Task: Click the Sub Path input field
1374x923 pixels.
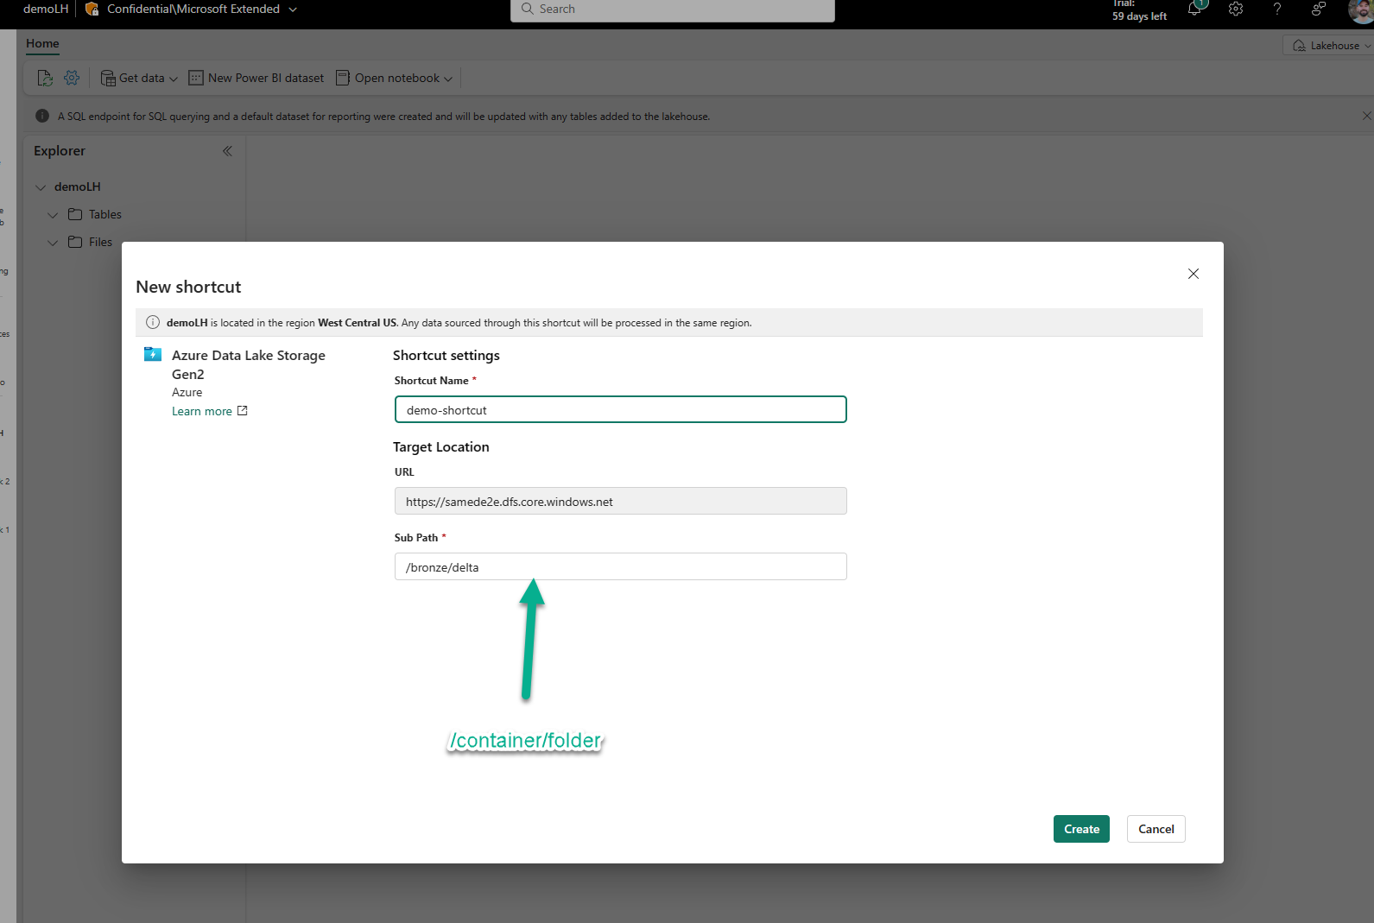Action: [620, 566]
